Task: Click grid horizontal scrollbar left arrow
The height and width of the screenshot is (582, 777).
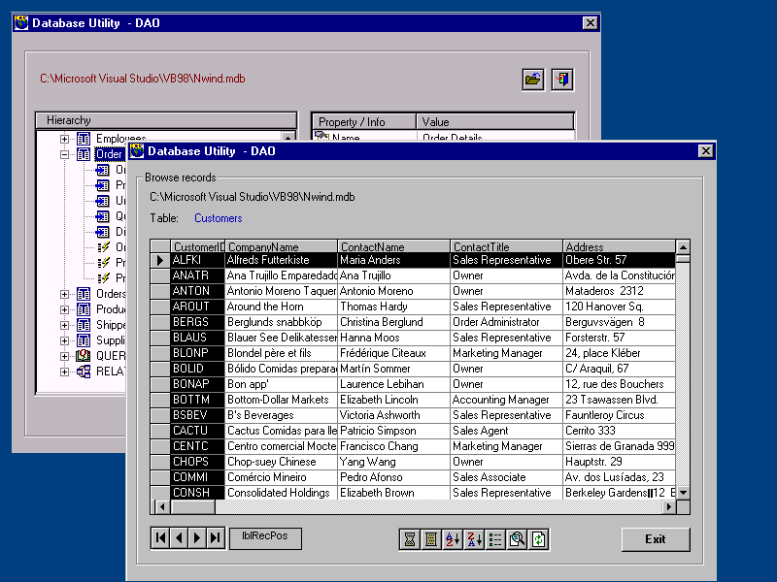Action: coord(161,506)
